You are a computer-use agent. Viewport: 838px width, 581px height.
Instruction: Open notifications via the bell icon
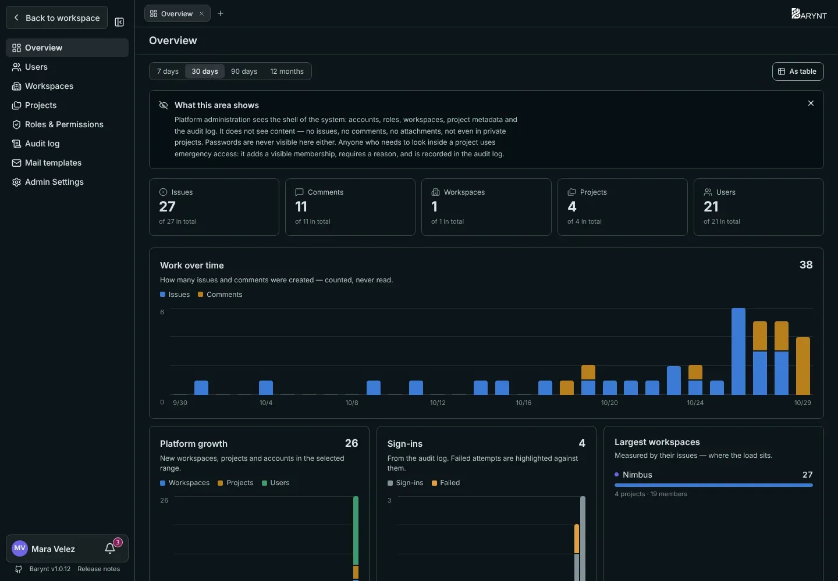(x=110, y=548)
